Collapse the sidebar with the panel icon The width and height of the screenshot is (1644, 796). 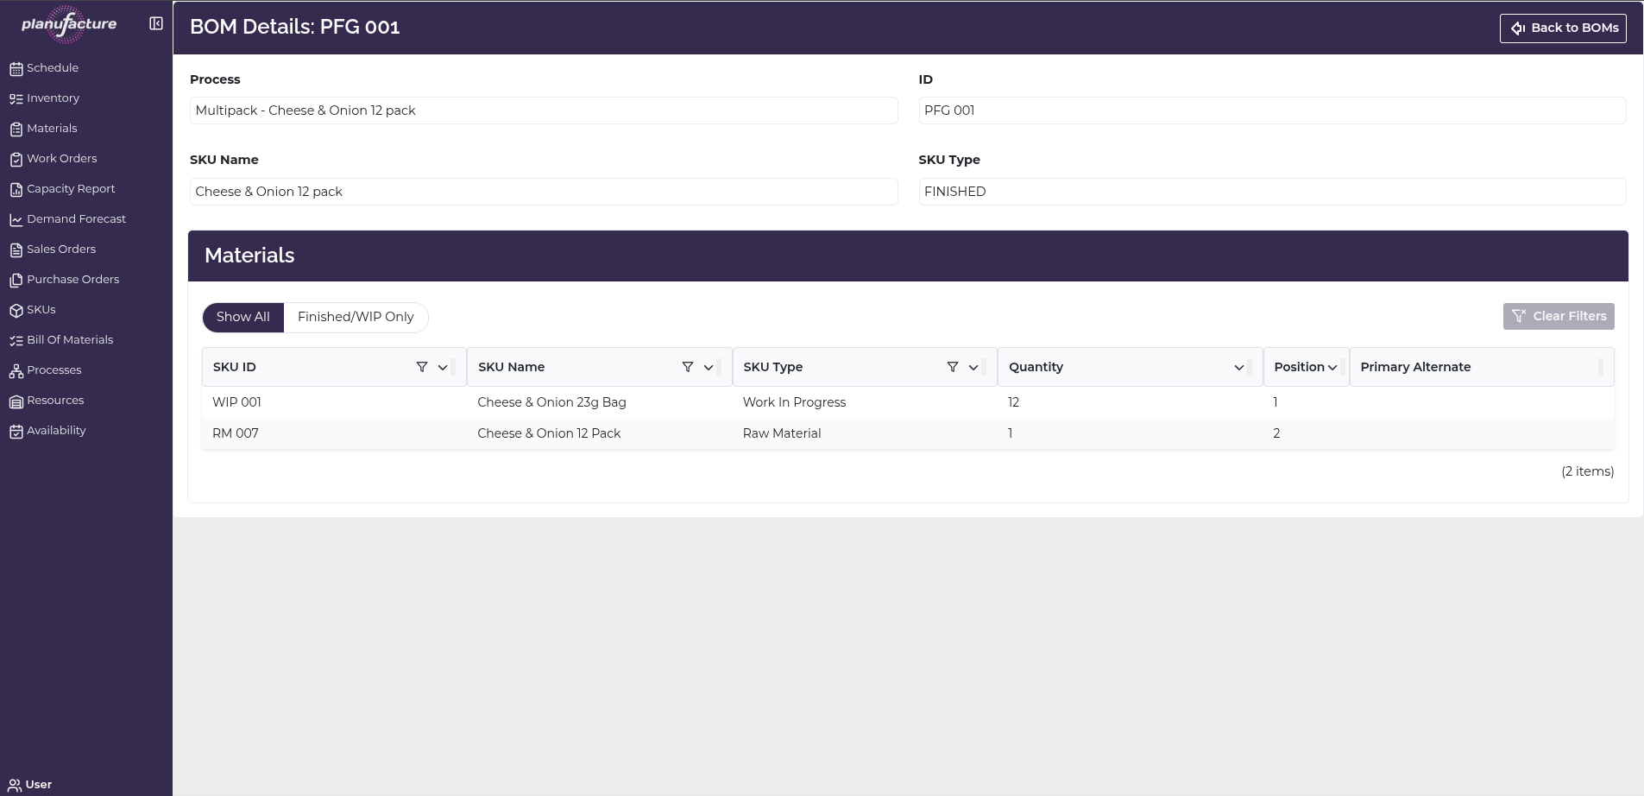pyautogui.click(x=156, y=23)
